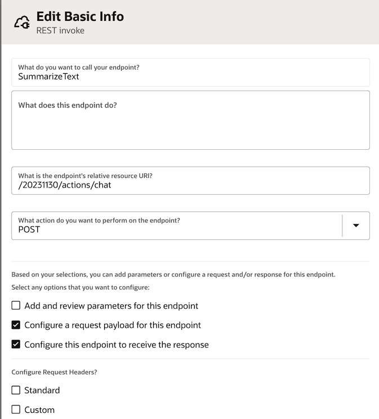Focus the endpoint description text area

190,127
